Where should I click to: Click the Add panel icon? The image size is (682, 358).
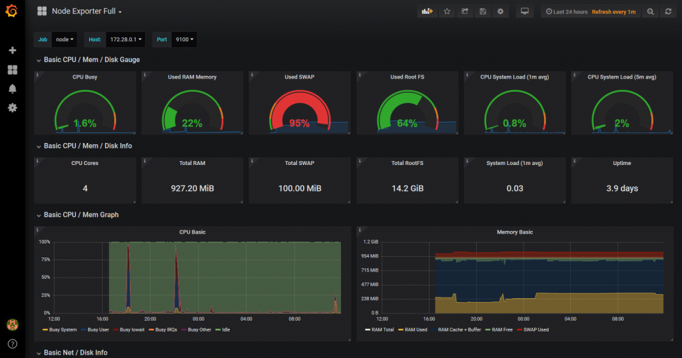pyautogui.click(x=427, y=12)
